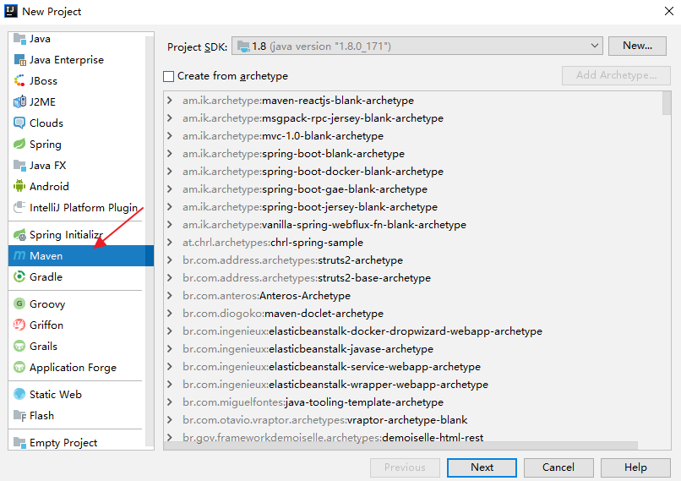681x481 pixels.
Task: Click the Android robot icon
Action: [19, 187]
